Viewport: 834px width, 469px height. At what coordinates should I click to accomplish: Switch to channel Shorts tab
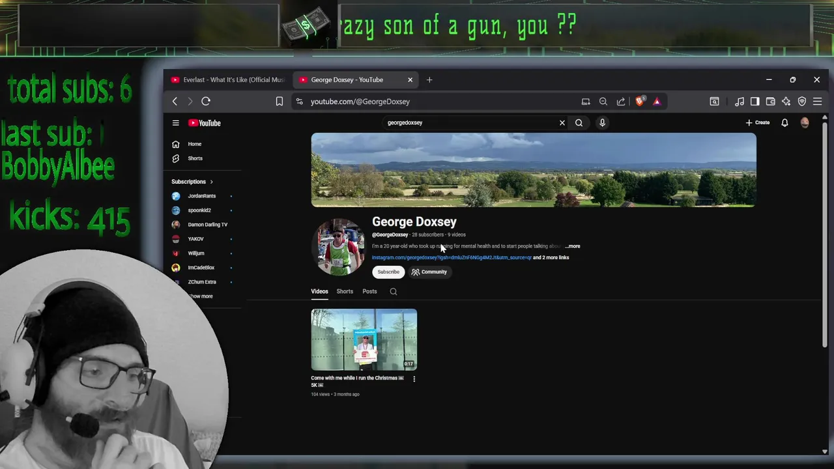[345, 291]
